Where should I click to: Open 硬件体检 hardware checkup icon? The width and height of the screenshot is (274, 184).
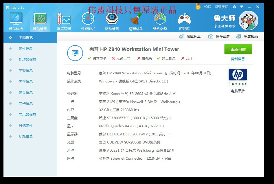pos(16,21)
